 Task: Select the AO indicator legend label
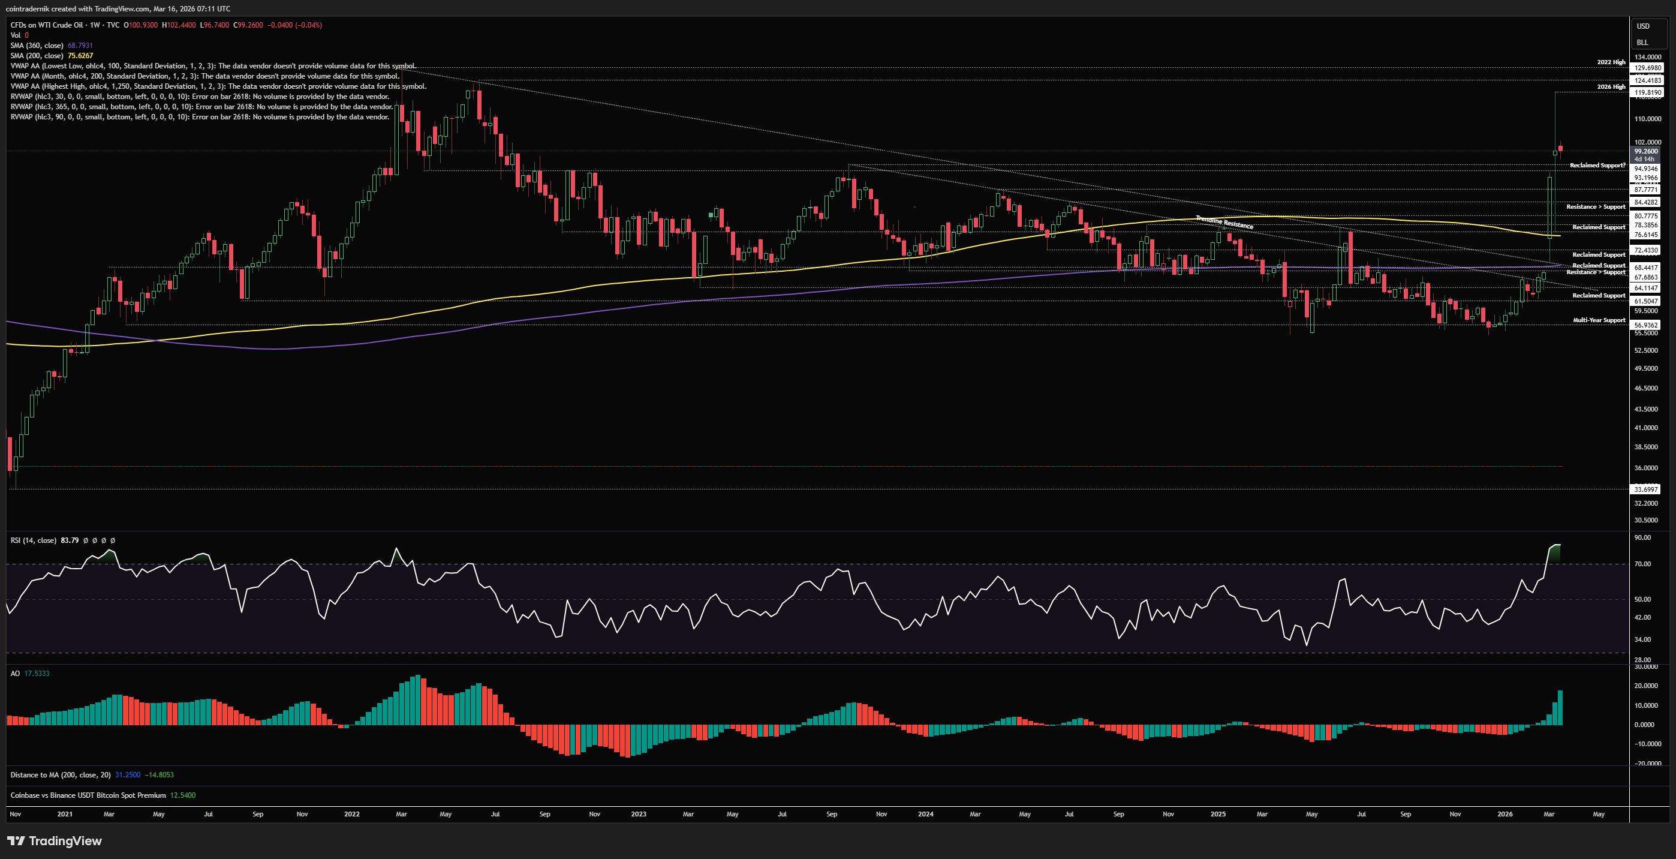coord(15,674)
